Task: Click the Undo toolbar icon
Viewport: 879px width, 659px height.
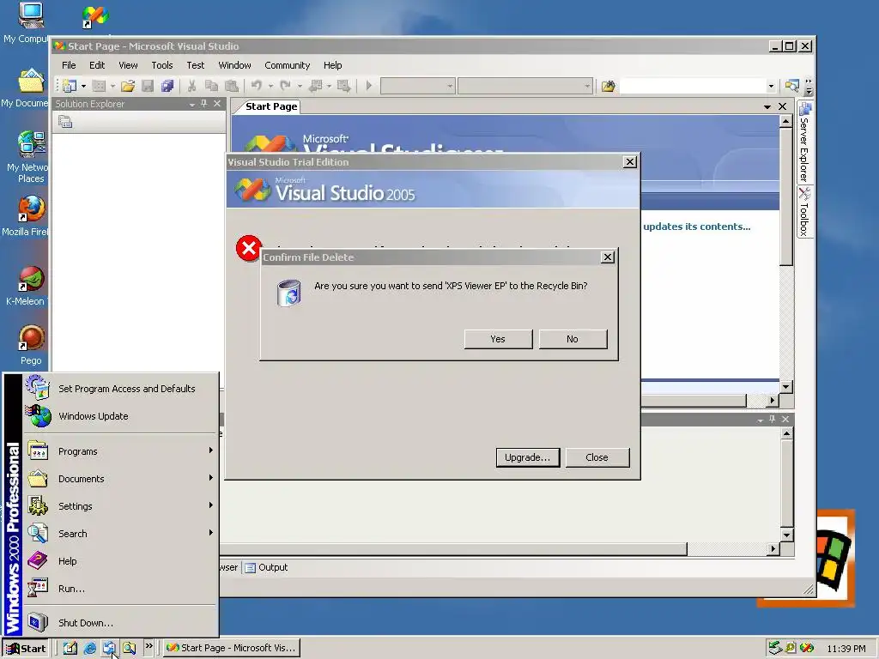Action: pyautogui.click(x=257, y=86)
